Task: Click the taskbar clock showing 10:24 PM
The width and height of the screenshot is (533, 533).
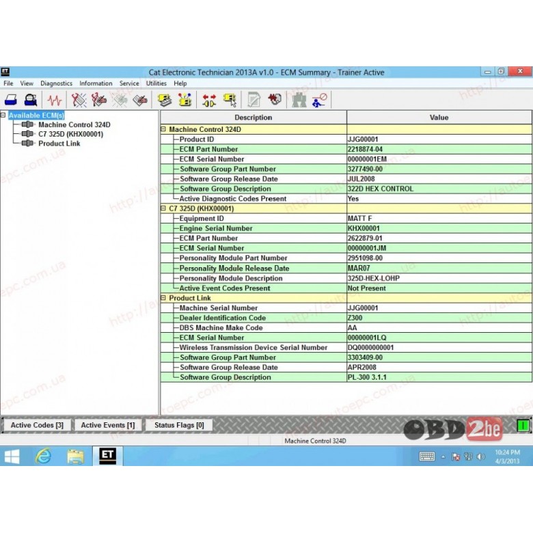Action: pos(507,456)
